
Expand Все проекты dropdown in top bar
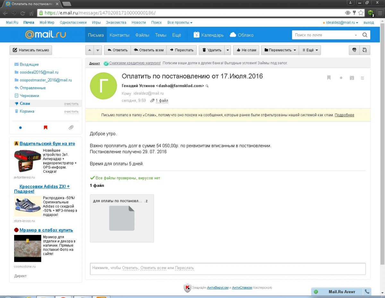point(180,22)
